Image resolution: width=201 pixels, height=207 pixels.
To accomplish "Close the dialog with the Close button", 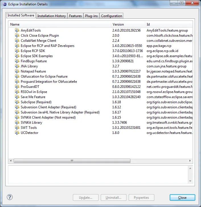I will pyautogui.click(x=182, y=198).
